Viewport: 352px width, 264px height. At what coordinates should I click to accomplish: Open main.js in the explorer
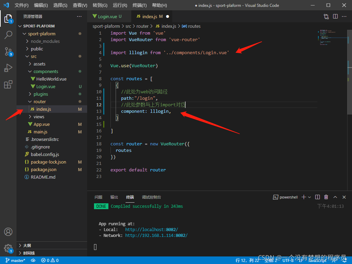(40, 132)
